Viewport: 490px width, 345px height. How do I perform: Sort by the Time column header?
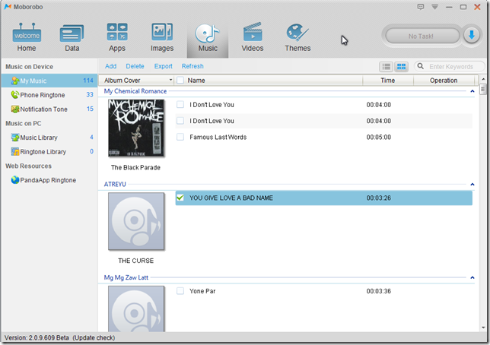(387, 81)
